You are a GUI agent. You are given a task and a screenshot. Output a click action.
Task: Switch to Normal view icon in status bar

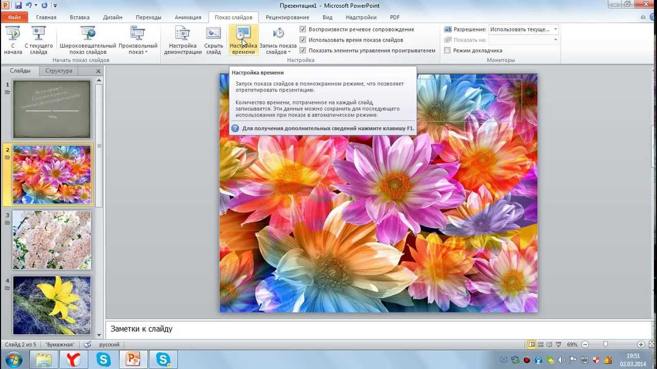coord(532,345)
